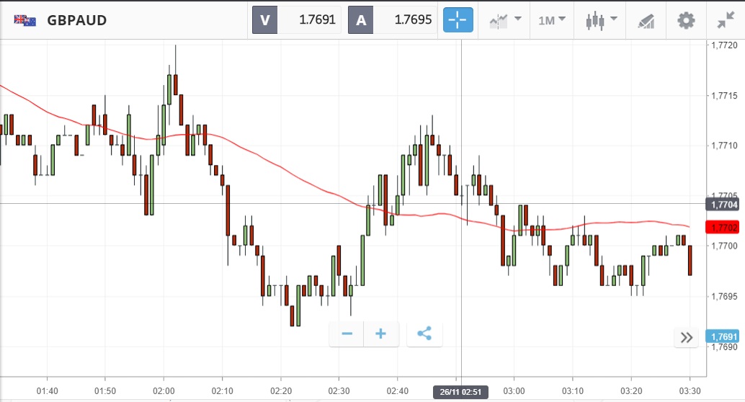Click the A buy price button
This screenshot has width=745, height=402.
[x=393, y=20]
